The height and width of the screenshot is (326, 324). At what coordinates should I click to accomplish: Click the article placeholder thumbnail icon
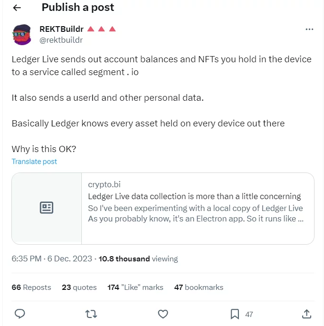click(x=47, y=208)
